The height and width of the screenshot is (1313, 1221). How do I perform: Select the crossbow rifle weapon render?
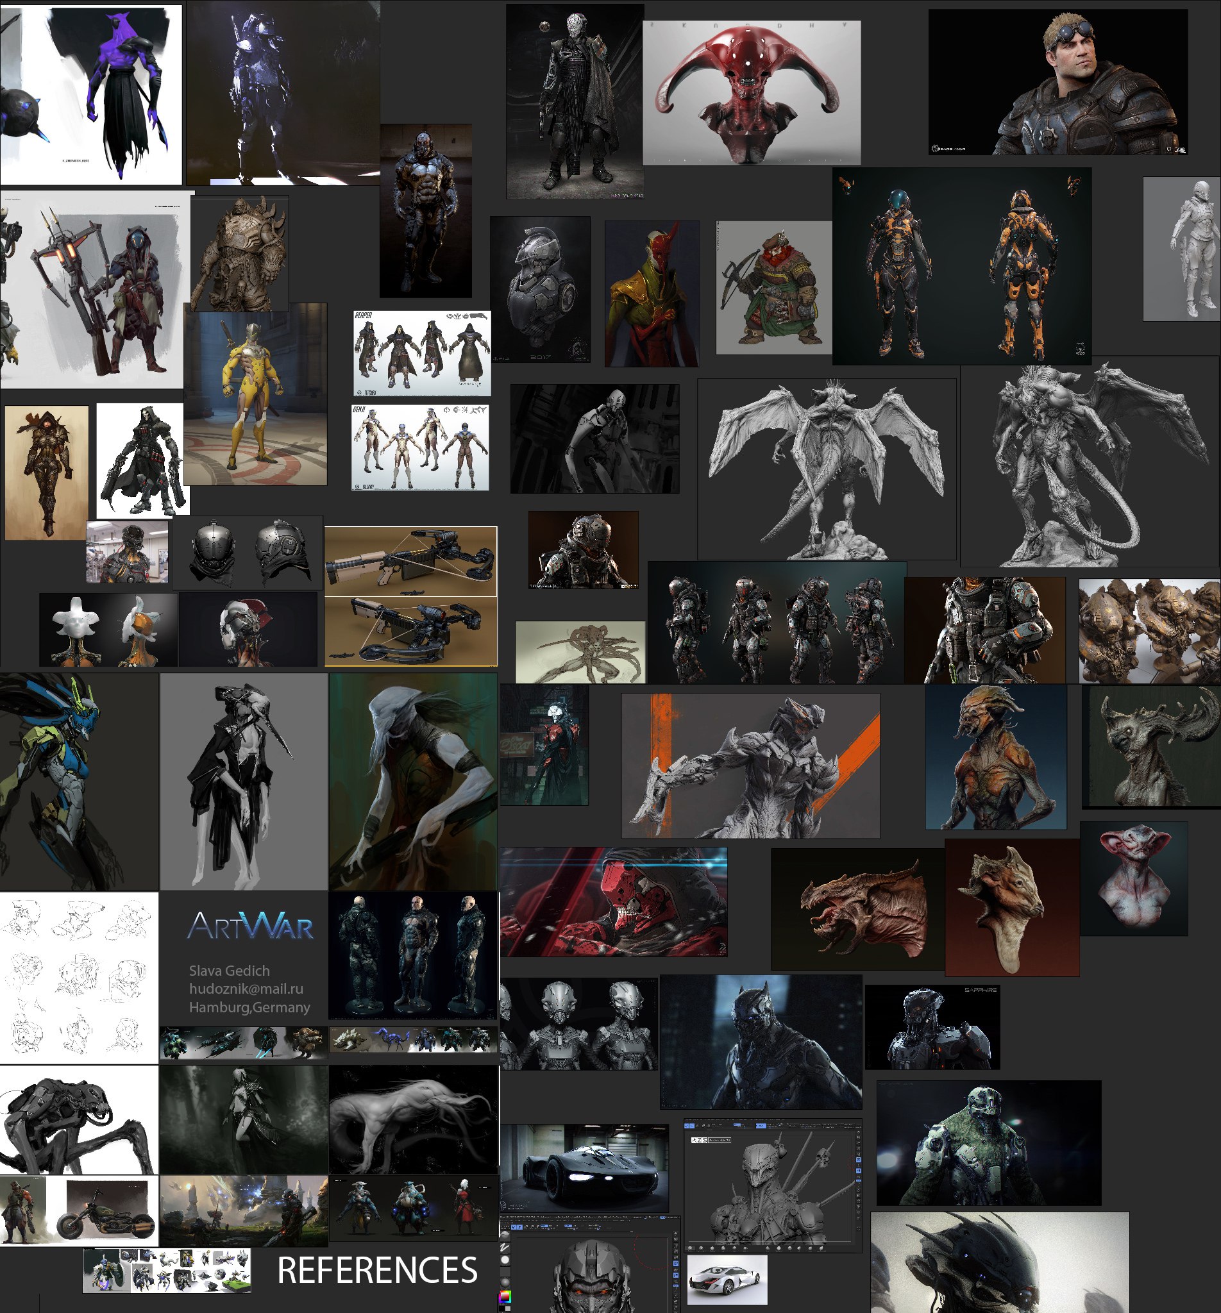(411, 596)
